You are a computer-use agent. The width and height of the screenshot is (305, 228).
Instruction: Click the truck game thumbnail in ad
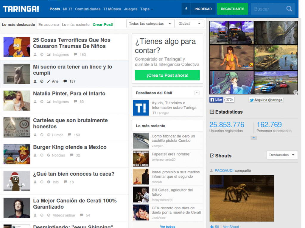click(x=231, y=33)
